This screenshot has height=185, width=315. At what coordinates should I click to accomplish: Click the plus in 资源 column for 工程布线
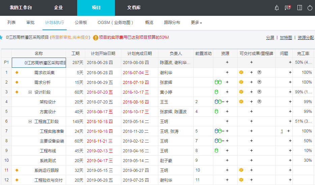[227, 151]
